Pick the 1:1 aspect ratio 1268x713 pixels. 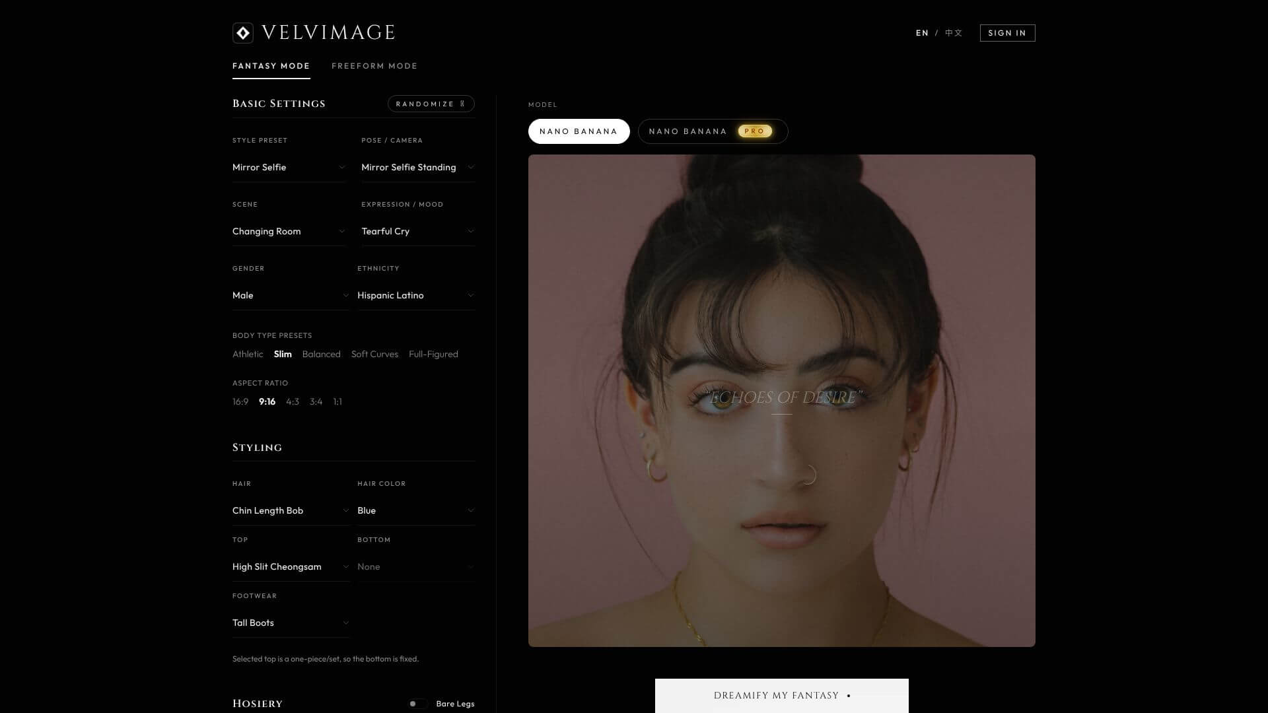coord(337,402)
